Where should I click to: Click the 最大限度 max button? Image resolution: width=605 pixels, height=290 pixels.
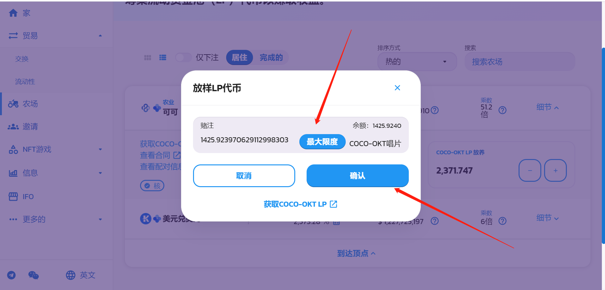coord(322,142)
